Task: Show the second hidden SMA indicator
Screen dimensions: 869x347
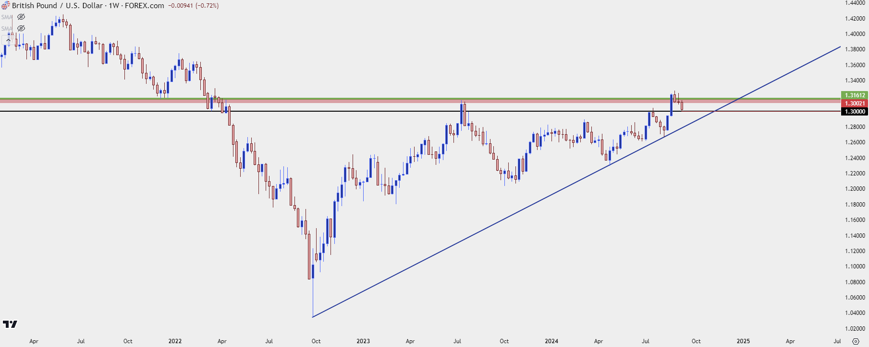Action: pos(21,28)
